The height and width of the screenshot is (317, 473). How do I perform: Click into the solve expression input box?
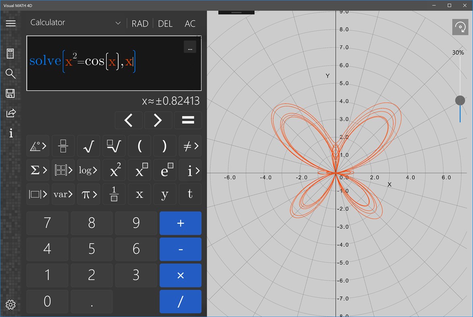tap(114, 63)
